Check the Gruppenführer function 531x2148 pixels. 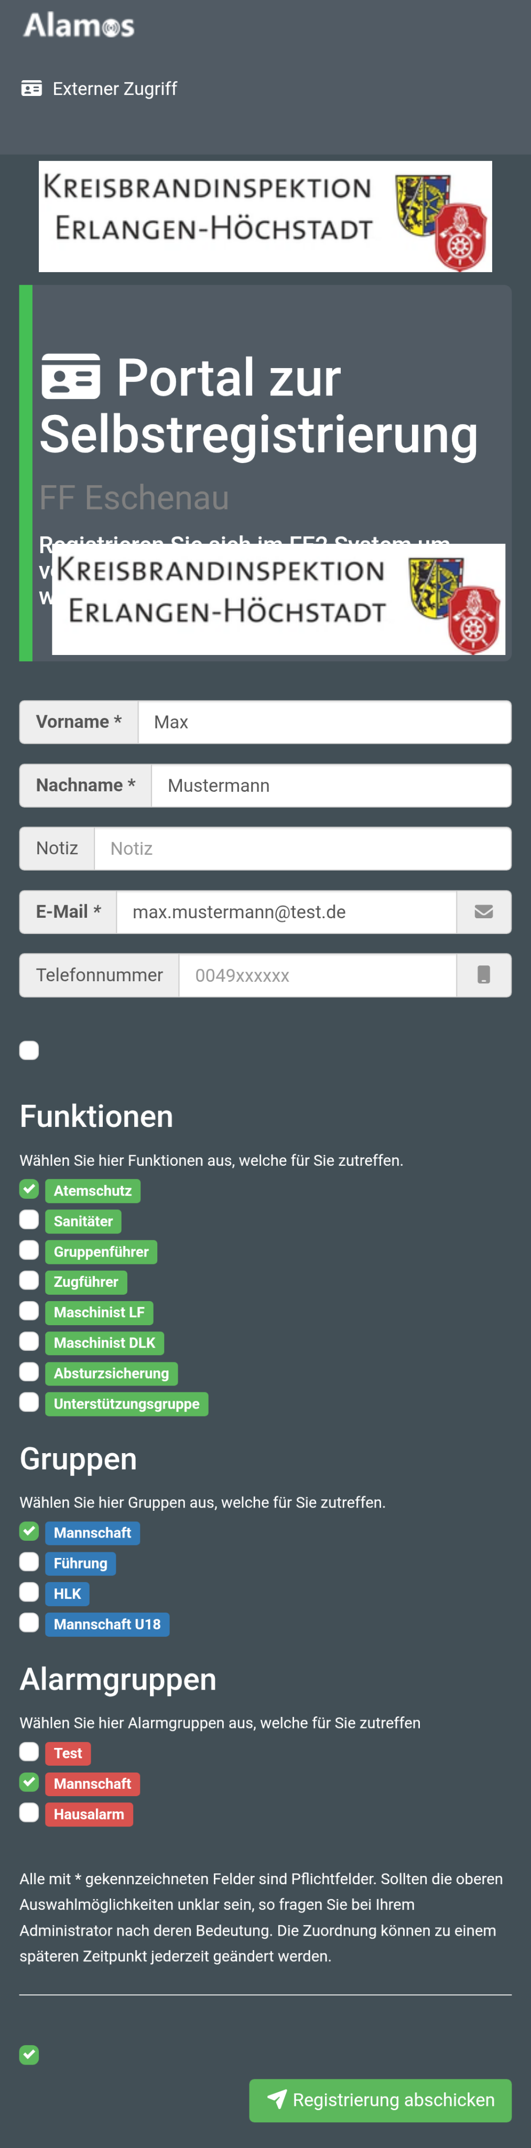pyautogui.click(x=29, y=1250)
